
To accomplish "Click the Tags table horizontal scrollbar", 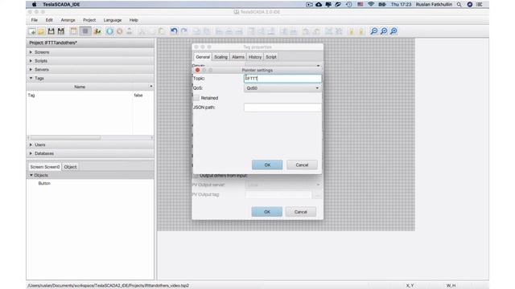I will 65,137.
